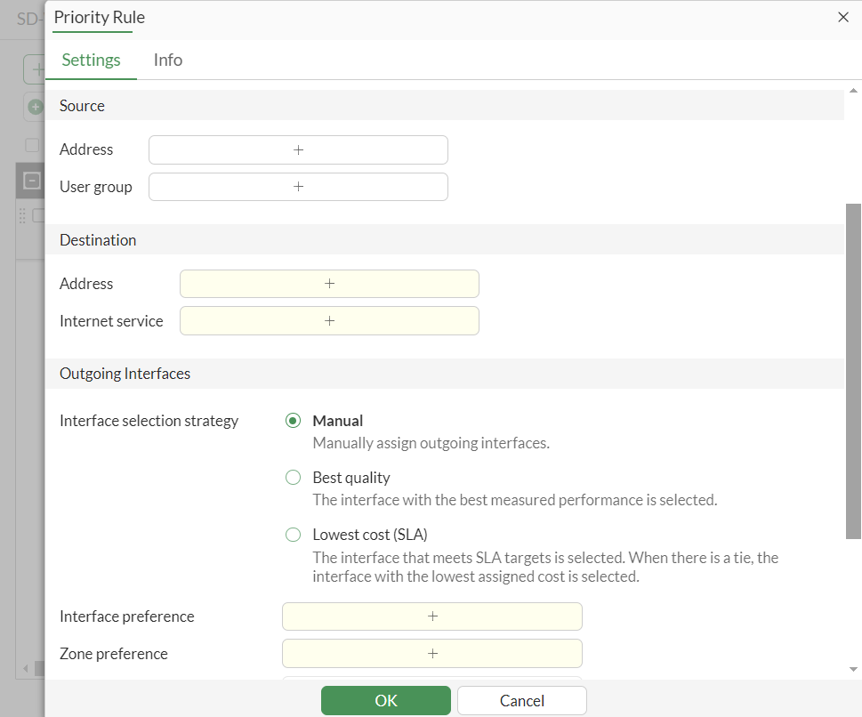
Task: Add a Destination Address entry
Action: click(329, 284)
